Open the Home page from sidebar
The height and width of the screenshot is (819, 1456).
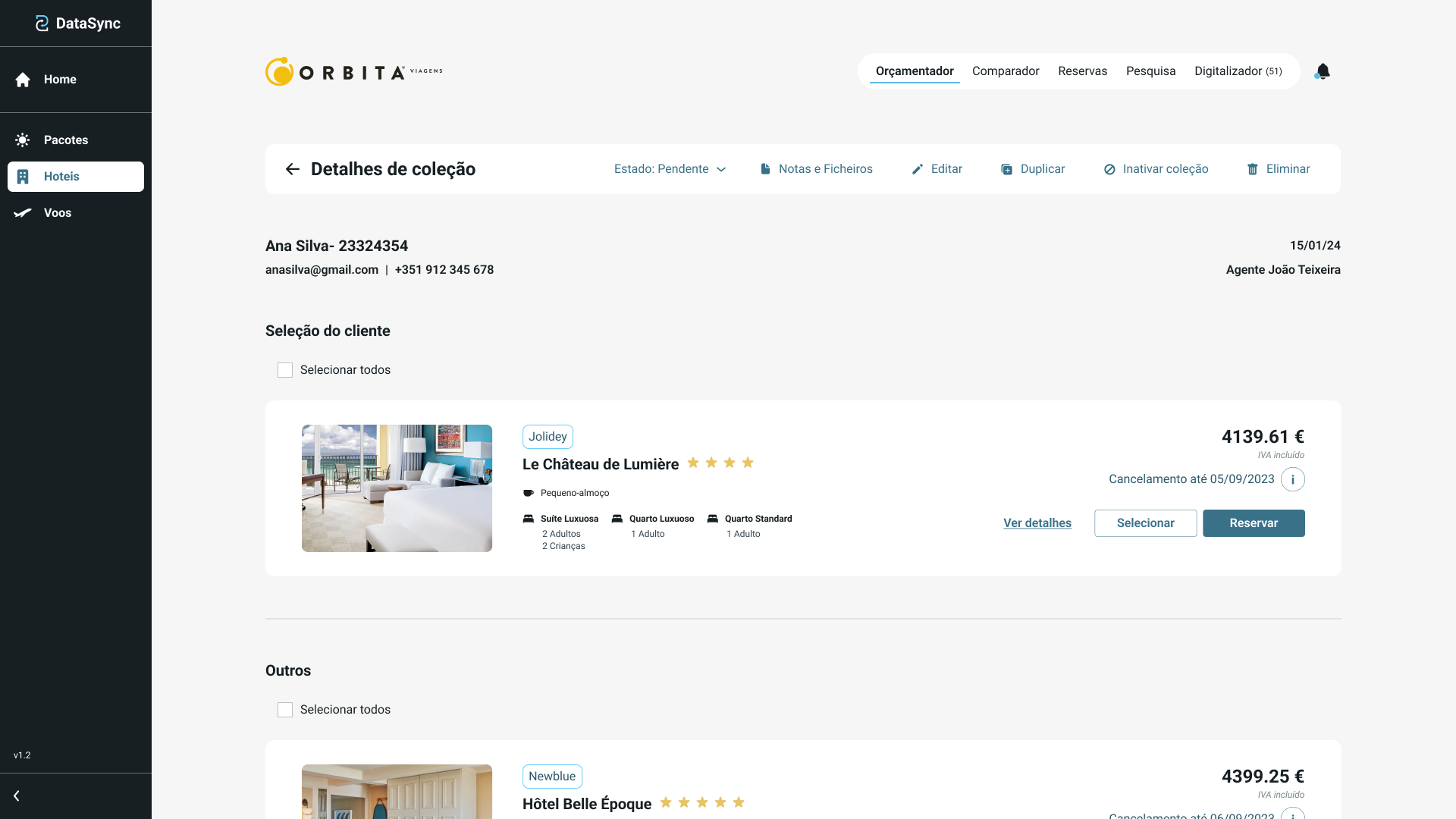59,80
